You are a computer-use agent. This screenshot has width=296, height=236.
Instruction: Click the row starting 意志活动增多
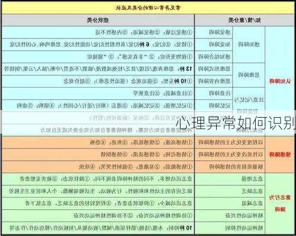[98, 179]
